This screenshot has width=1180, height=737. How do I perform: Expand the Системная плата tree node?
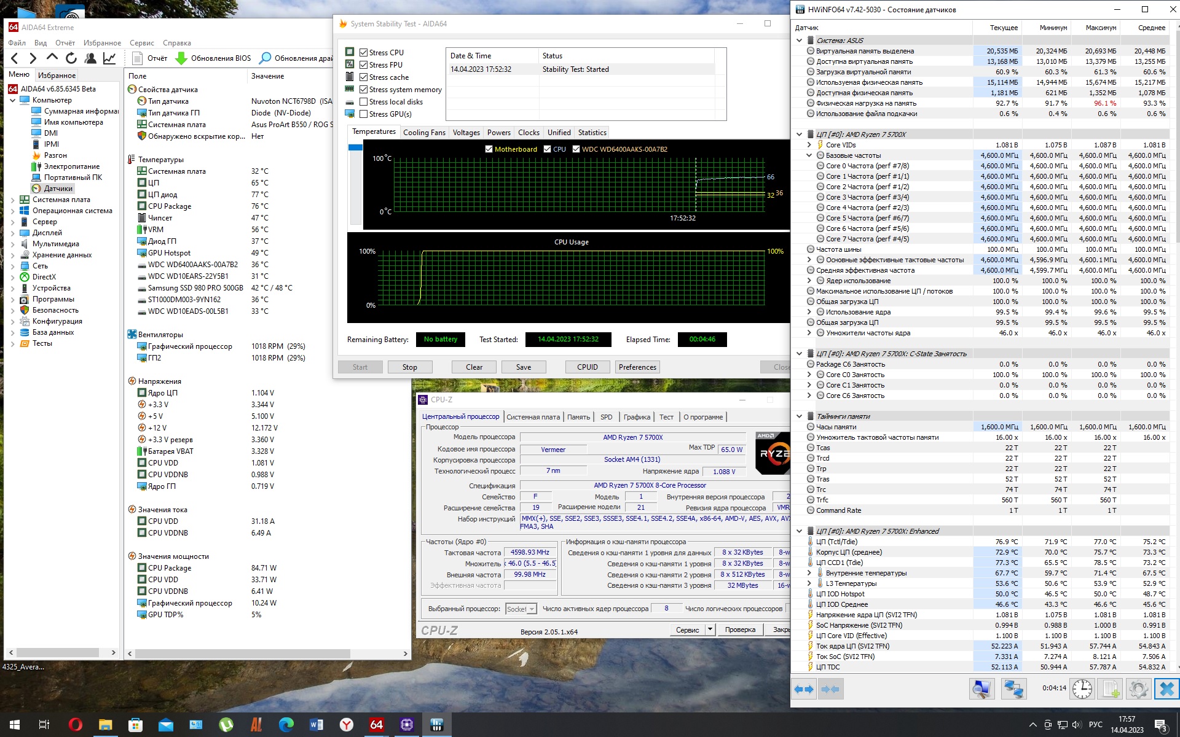[x=13, y=200]
